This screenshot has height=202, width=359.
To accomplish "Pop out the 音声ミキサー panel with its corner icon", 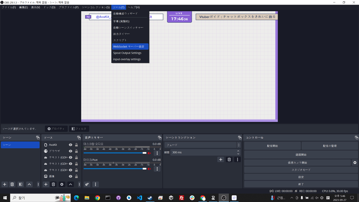I will coord(160,137).
